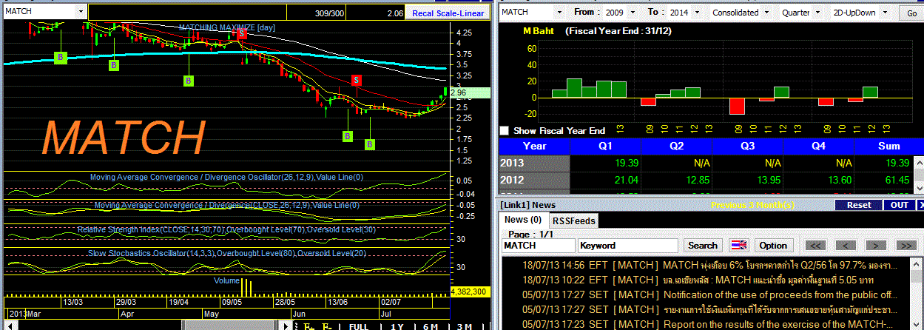The width and height of the screenshot is (924, 330).
Task: Click the Sum column header
Action: tap(888, 146)
